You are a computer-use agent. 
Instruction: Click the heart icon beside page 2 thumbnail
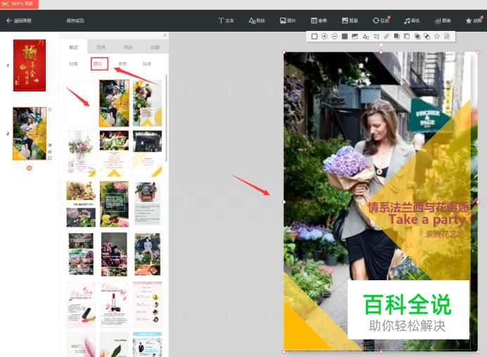50,146
